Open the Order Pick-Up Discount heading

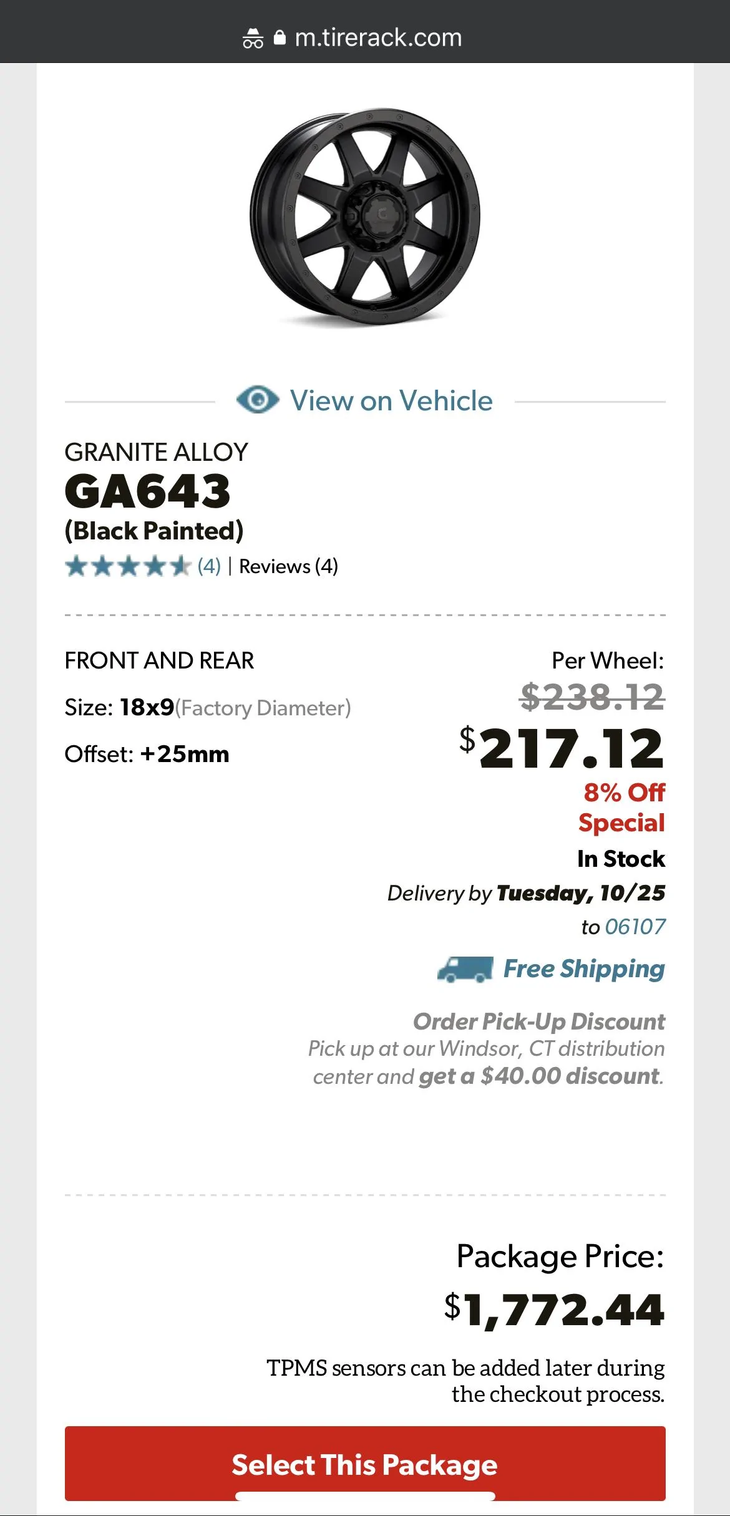coord(539,1021)
